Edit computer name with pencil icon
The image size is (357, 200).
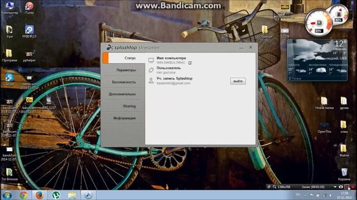point(190,63)
